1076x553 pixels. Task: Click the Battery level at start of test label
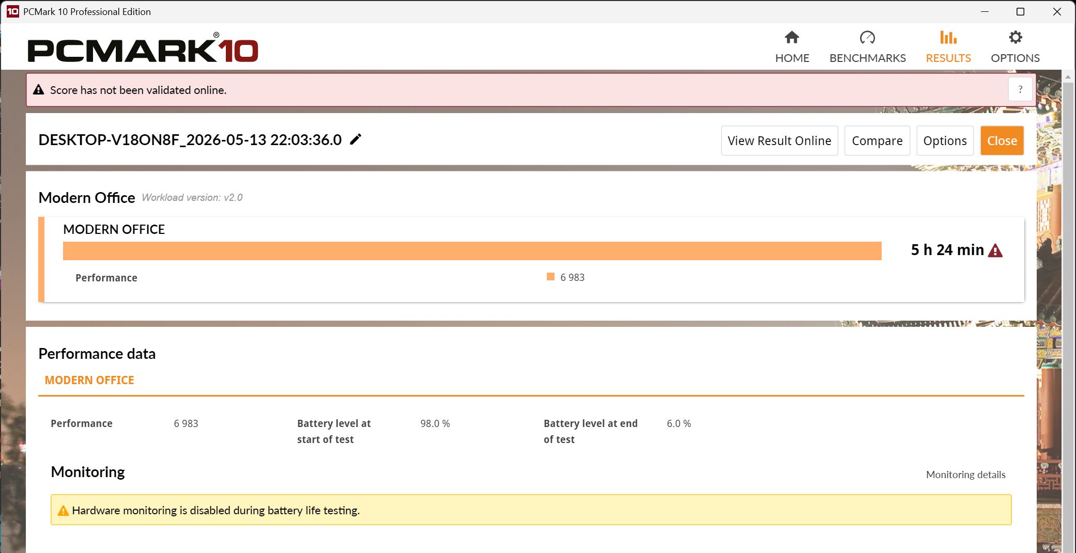334,431
